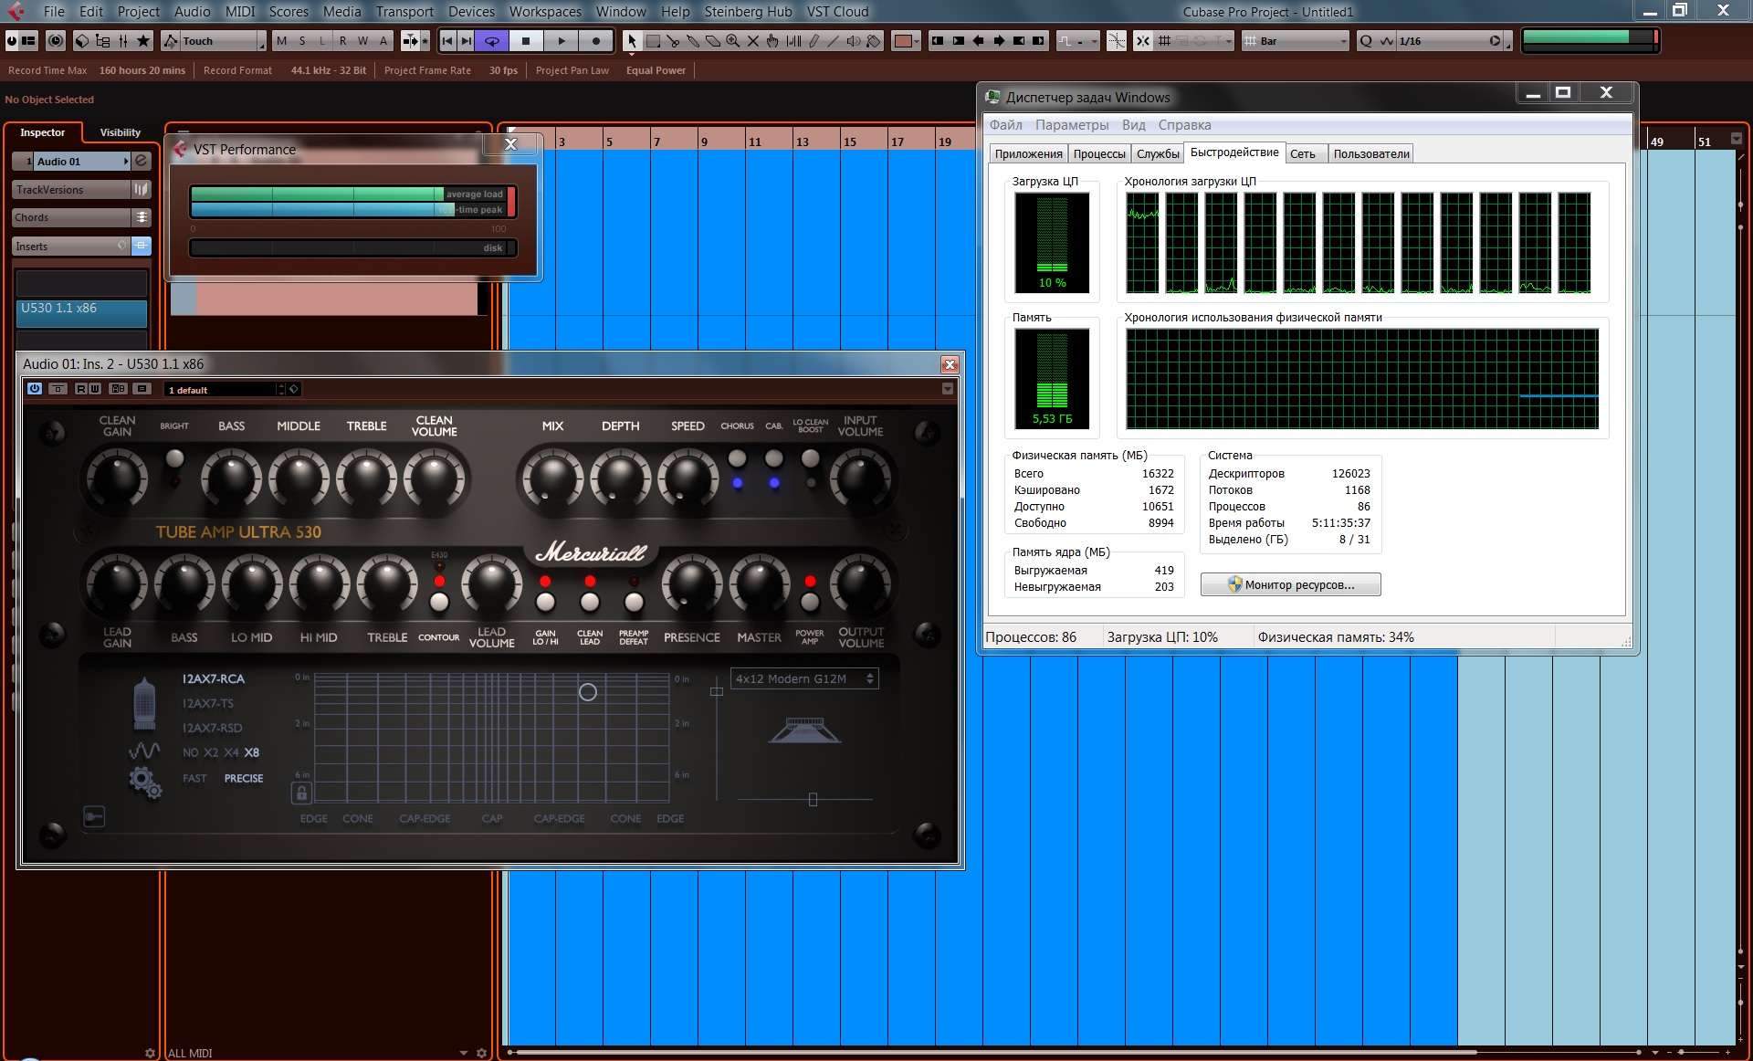Toggle the U530 plugin bypass power button
Screen dimensions: 1753x1061
(x=35, y=389)
